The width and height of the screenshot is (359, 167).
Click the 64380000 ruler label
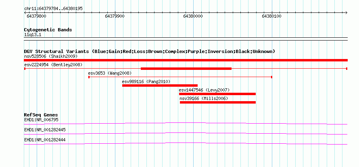point(193,16)
